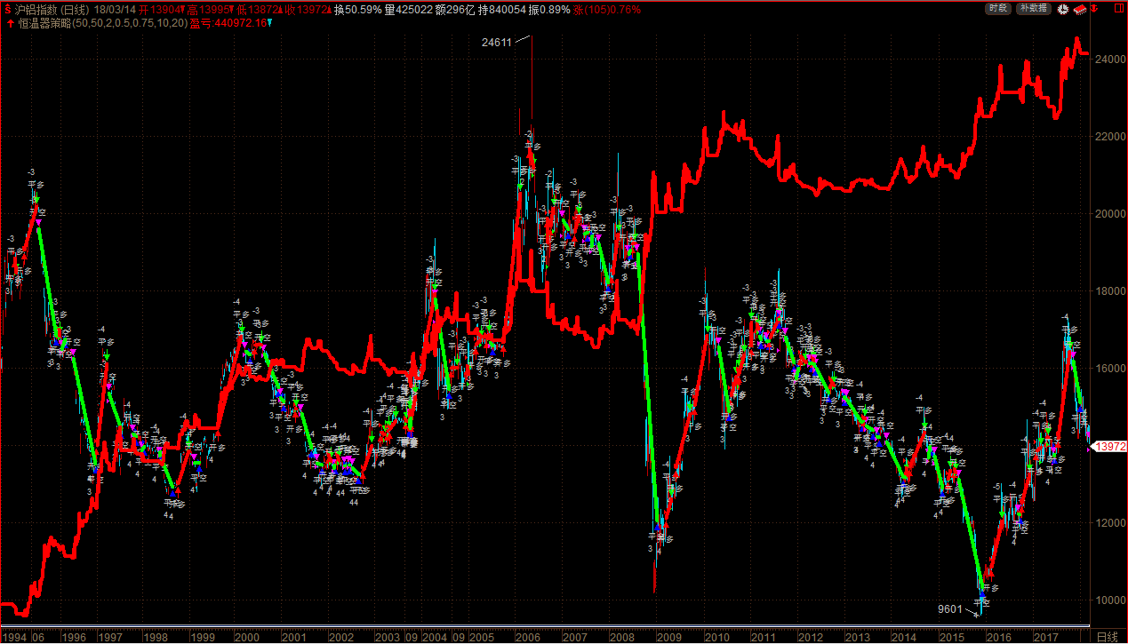The width and height of the screenshot is (1128, 644).
Task: Click the 时段 button
Action: [999, 8]
